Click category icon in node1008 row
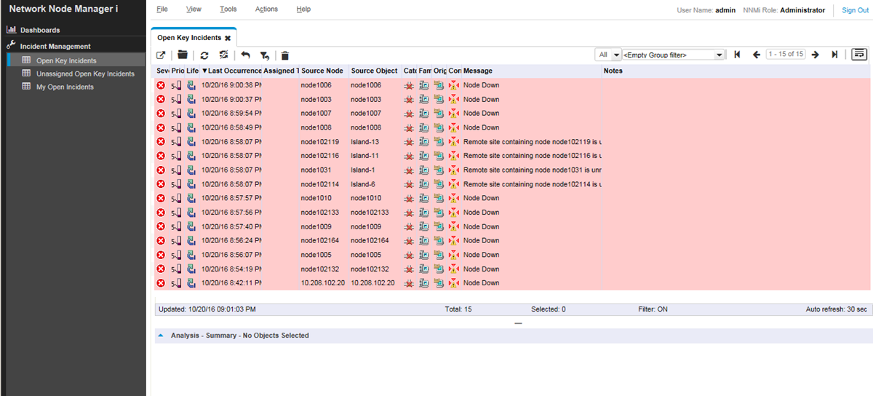 (410, 127)
